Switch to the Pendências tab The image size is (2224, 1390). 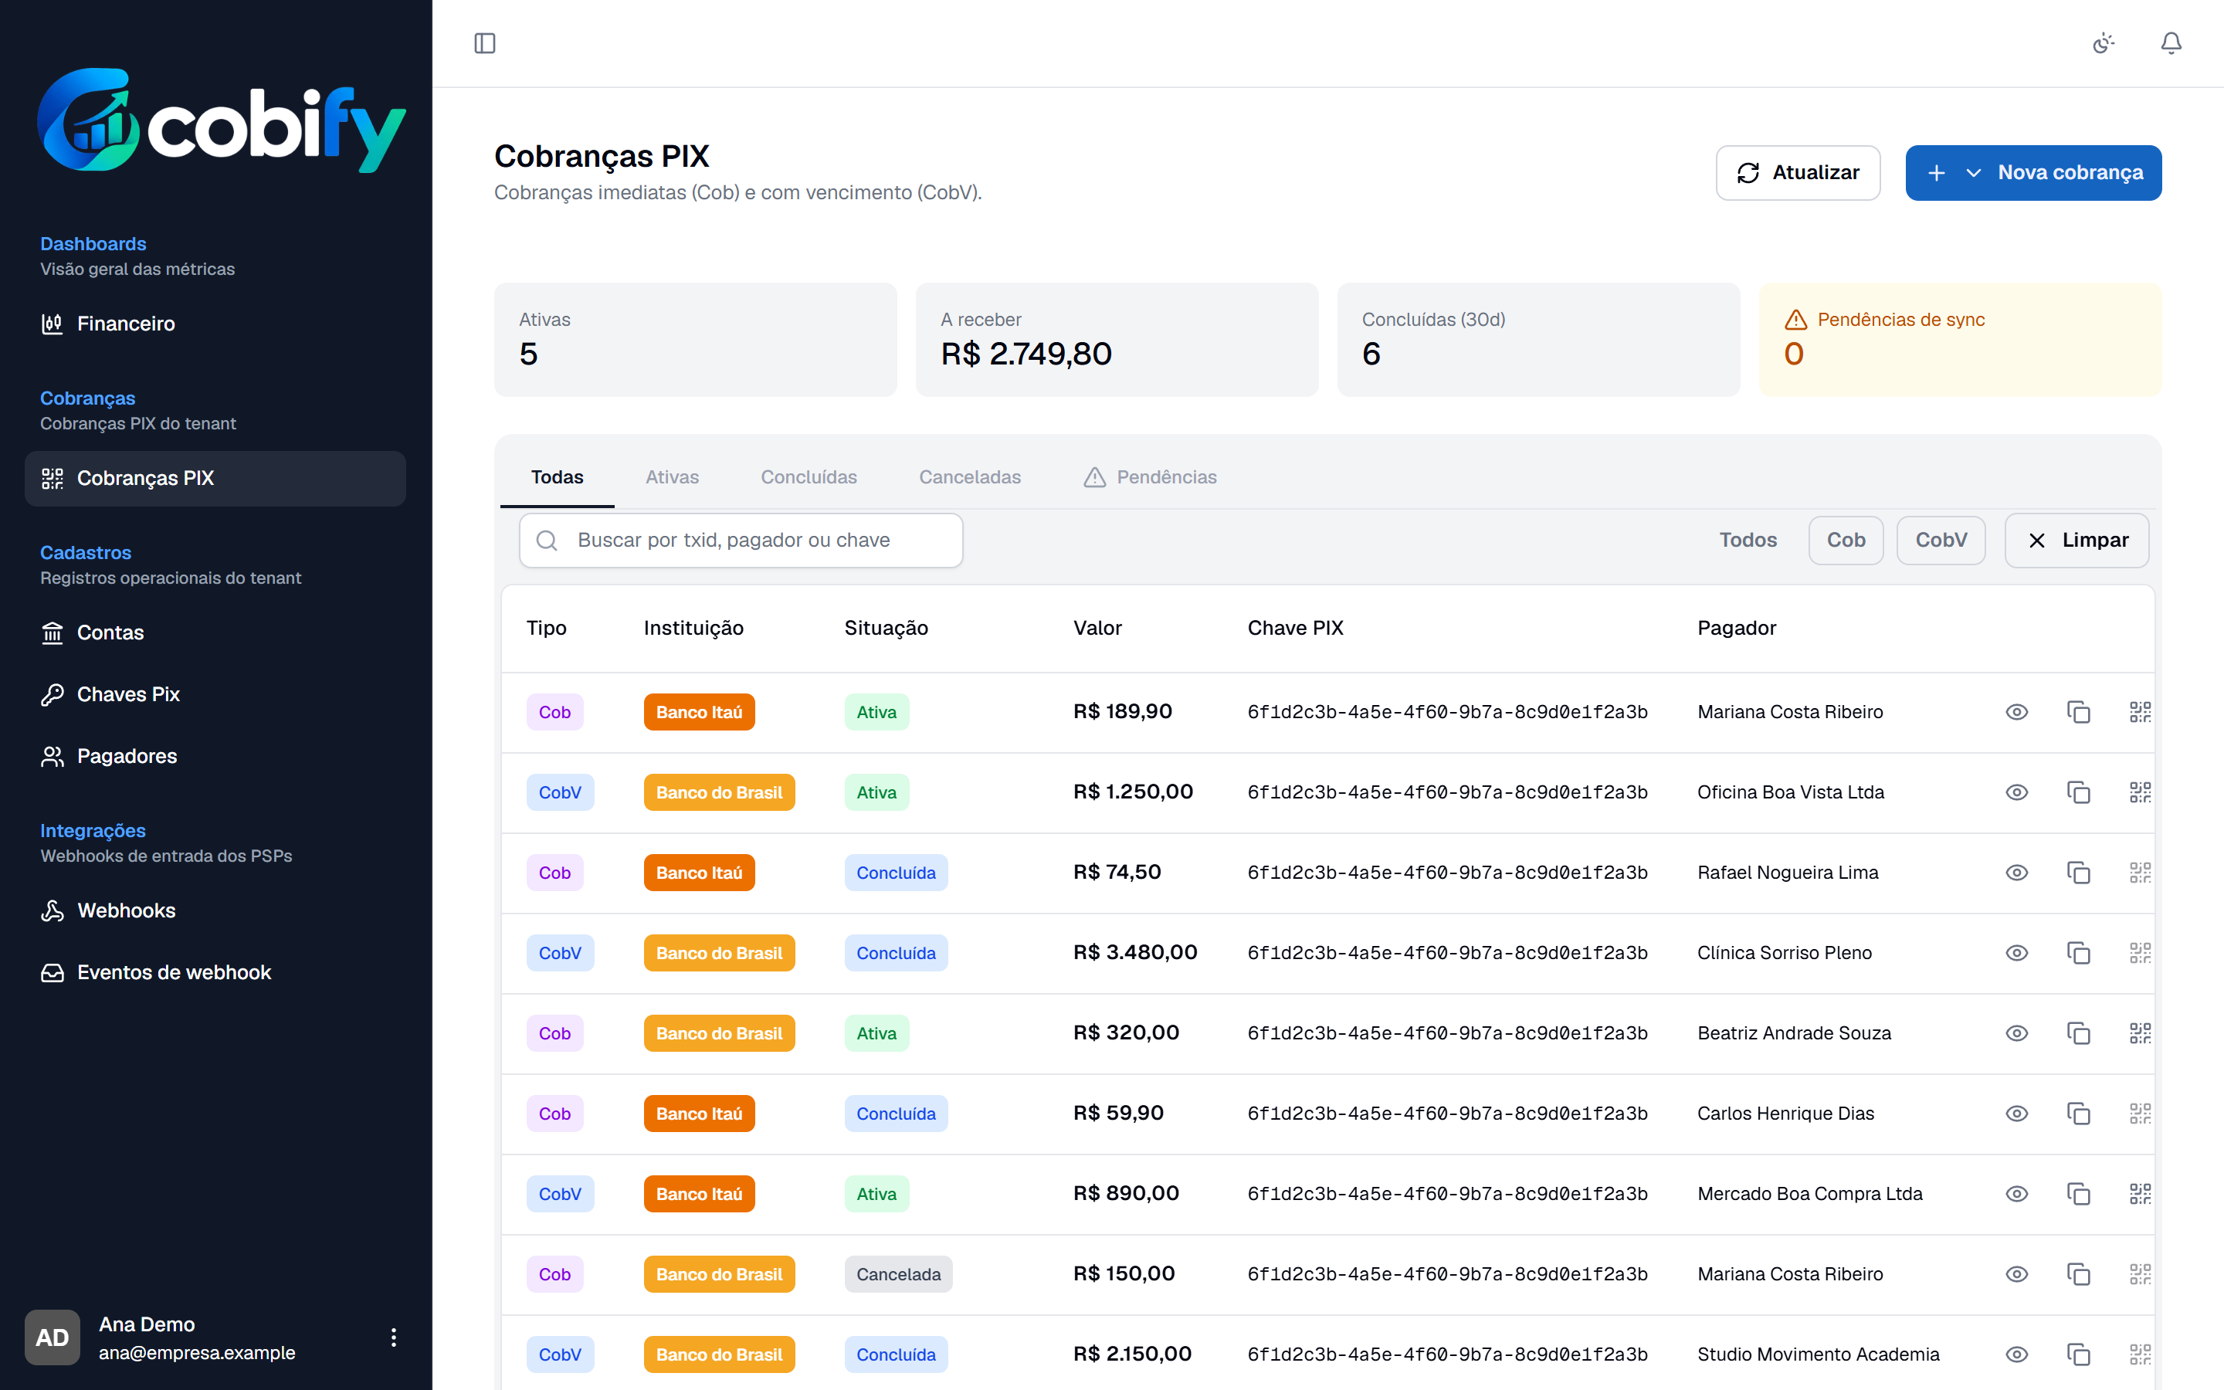coord(1150,477)
